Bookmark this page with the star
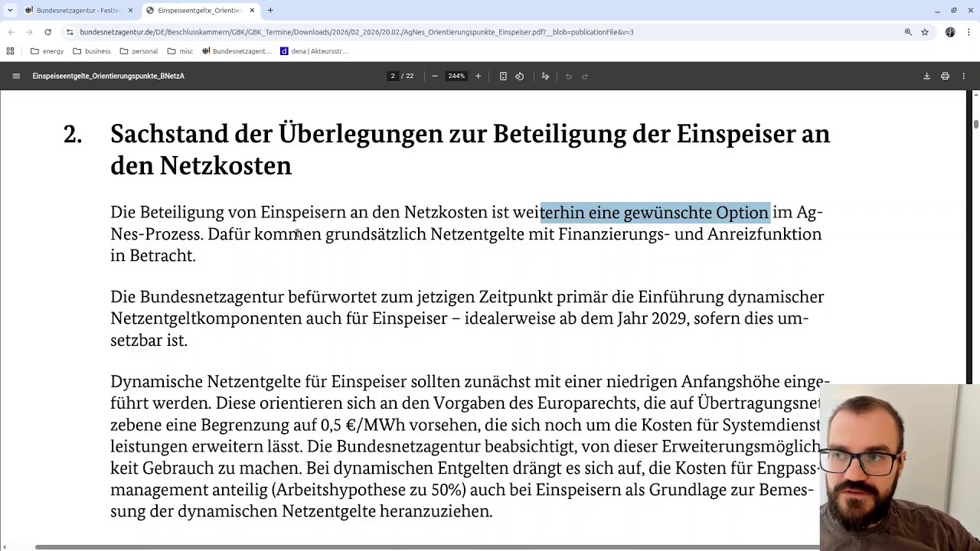980x551 pixels. pyautogui.click(x=925, y=32)
